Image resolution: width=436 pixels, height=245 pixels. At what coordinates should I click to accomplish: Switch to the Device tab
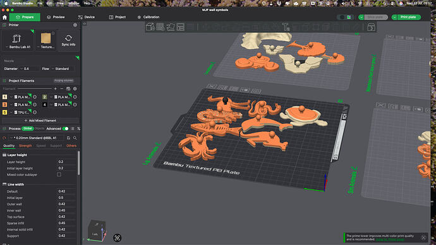point(86,17)
